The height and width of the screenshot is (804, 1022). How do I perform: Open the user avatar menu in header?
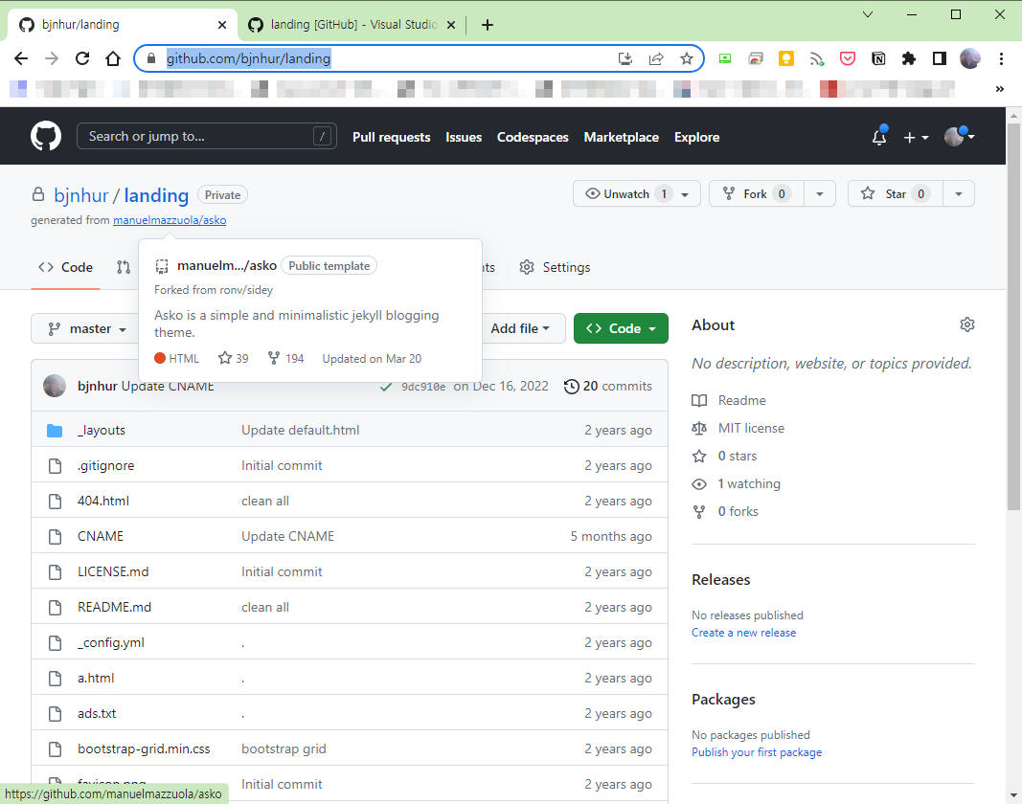pyautogui.click(x=959, y=136)
